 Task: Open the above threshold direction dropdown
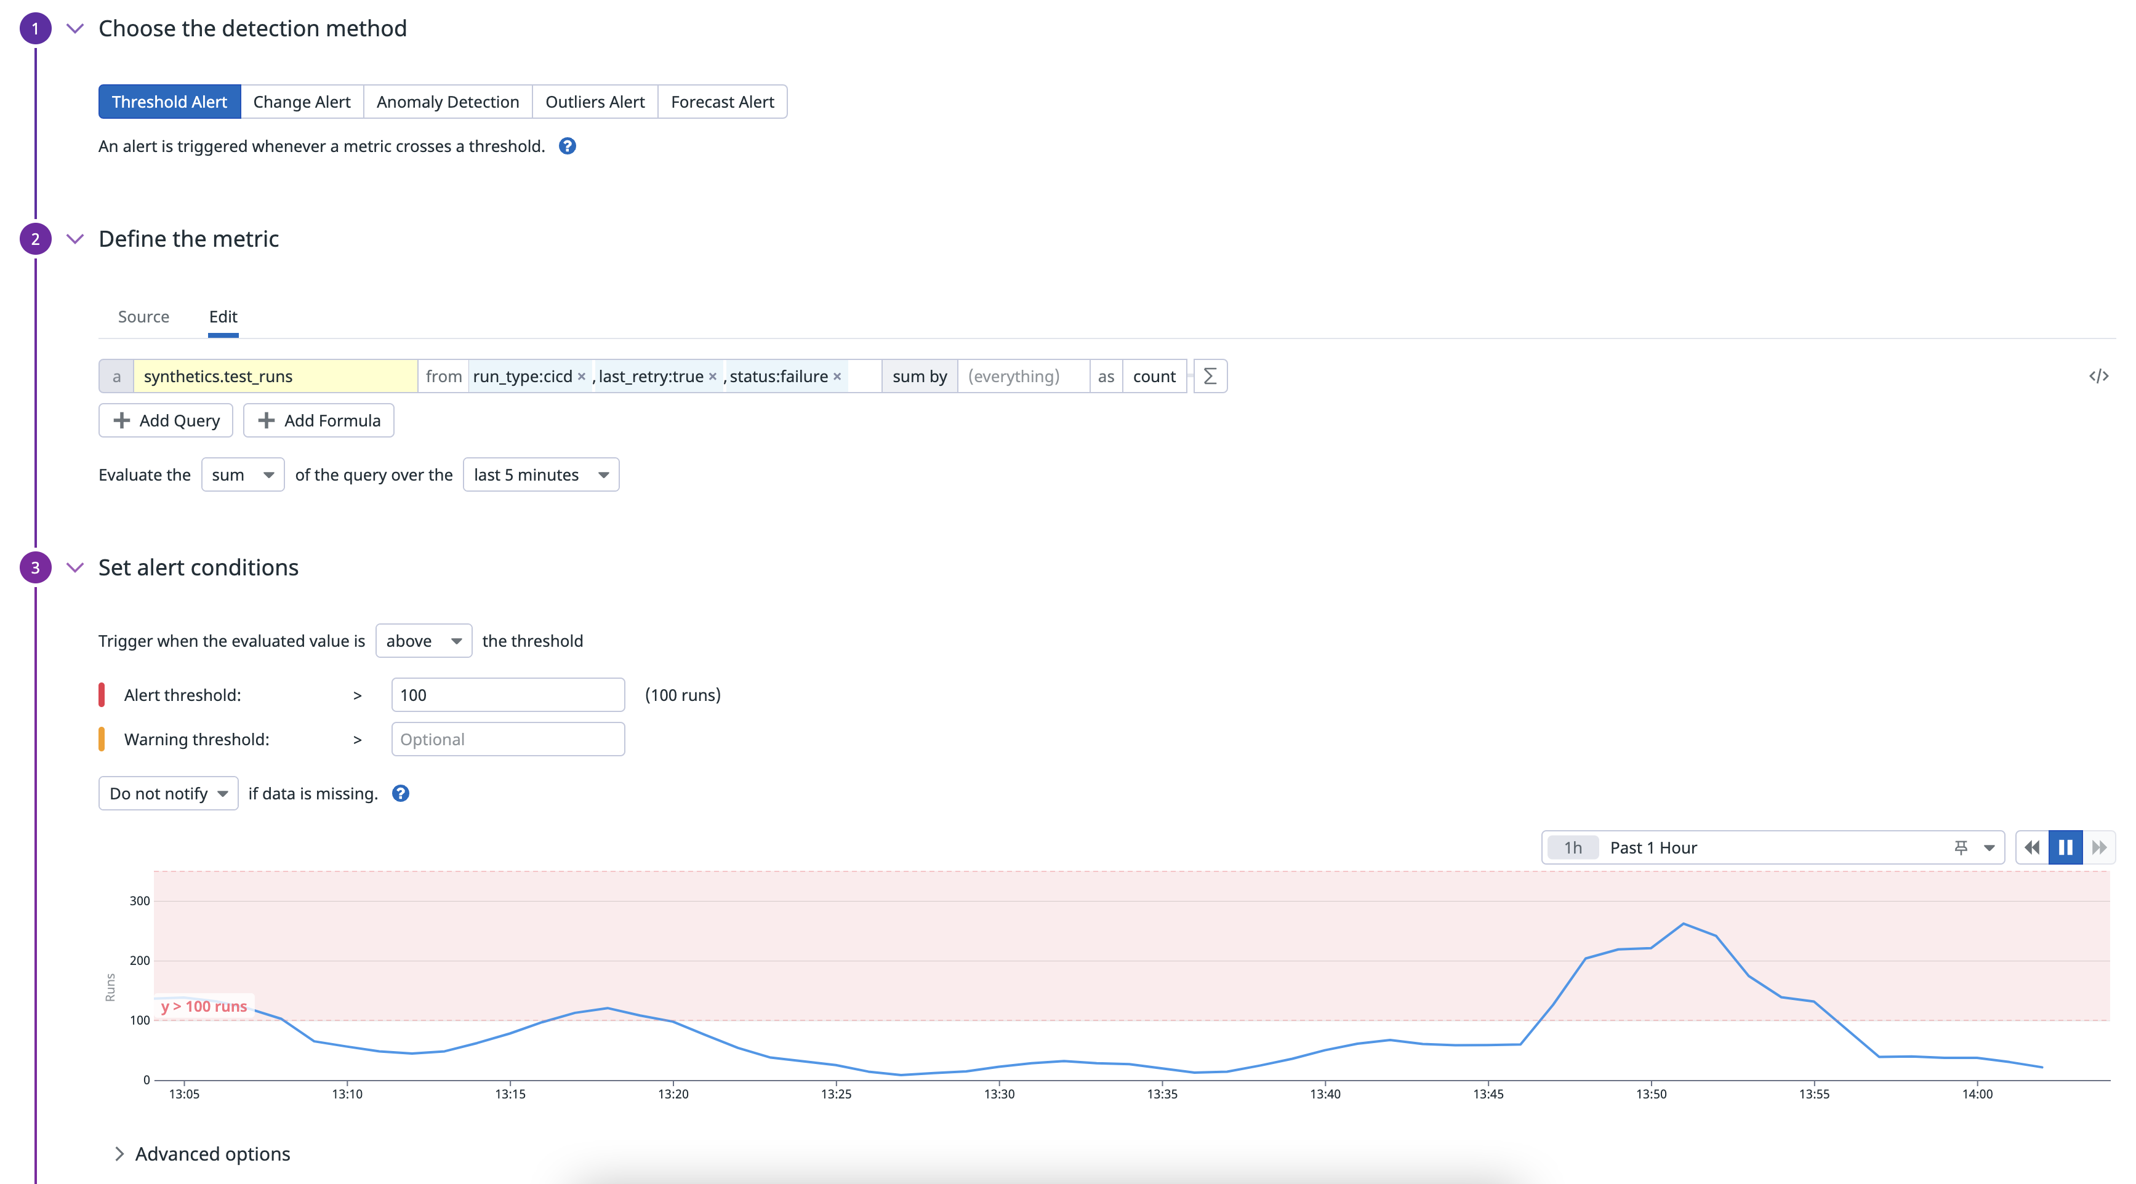point(423,640)
